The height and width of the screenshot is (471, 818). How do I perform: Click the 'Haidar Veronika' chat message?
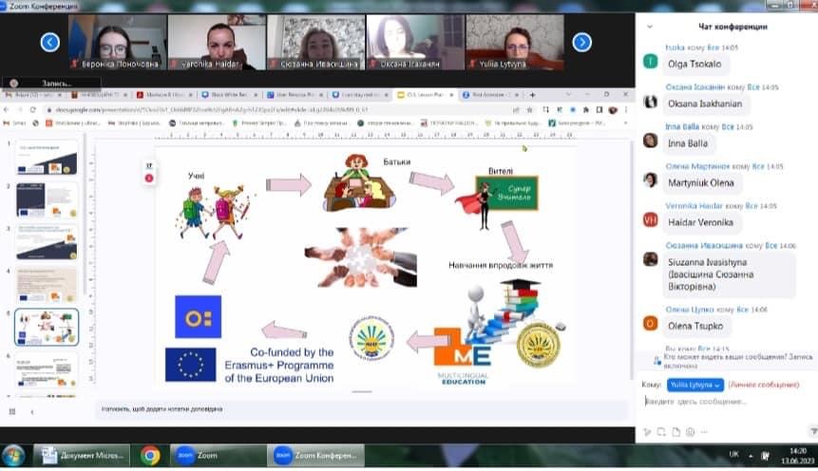[x=700, y=223]
